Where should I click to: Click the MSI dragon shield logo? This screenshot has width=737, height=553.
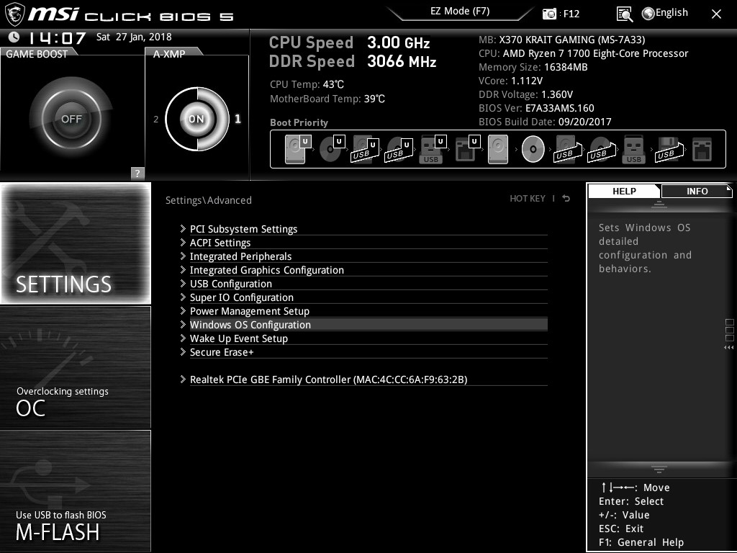point(14,14)
